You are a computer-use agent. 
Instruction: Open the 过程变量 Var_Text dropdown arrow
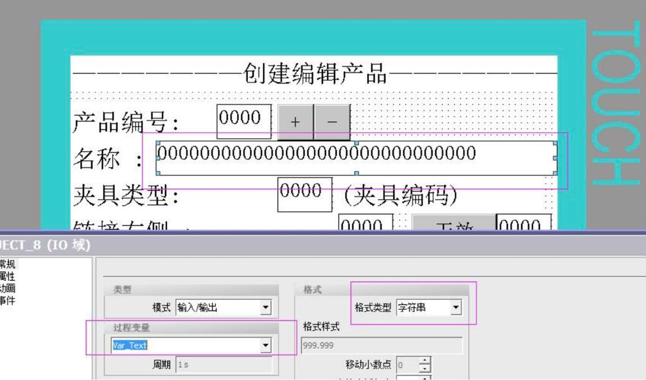(x=266, y=346)
